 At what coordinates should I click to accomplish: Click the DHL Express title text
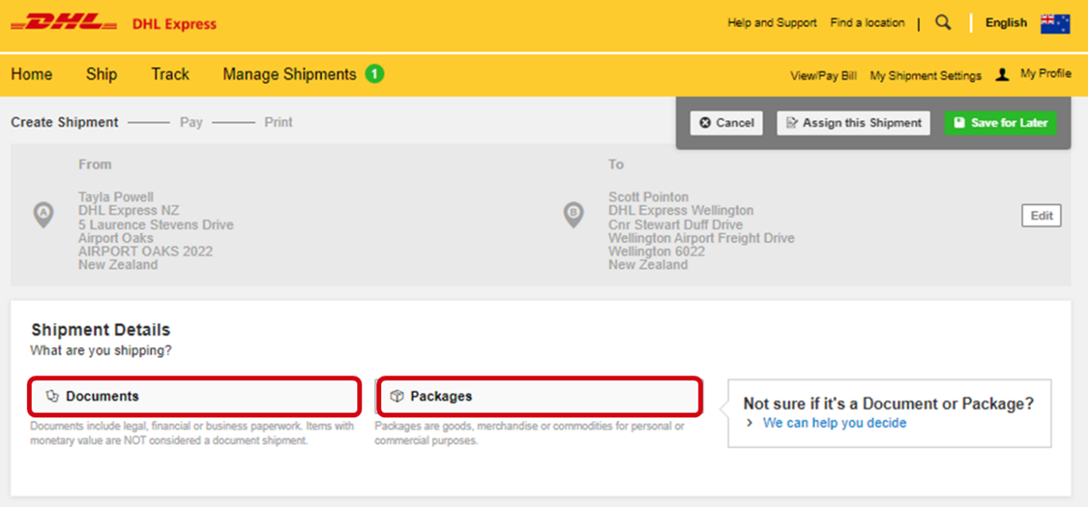174,24
